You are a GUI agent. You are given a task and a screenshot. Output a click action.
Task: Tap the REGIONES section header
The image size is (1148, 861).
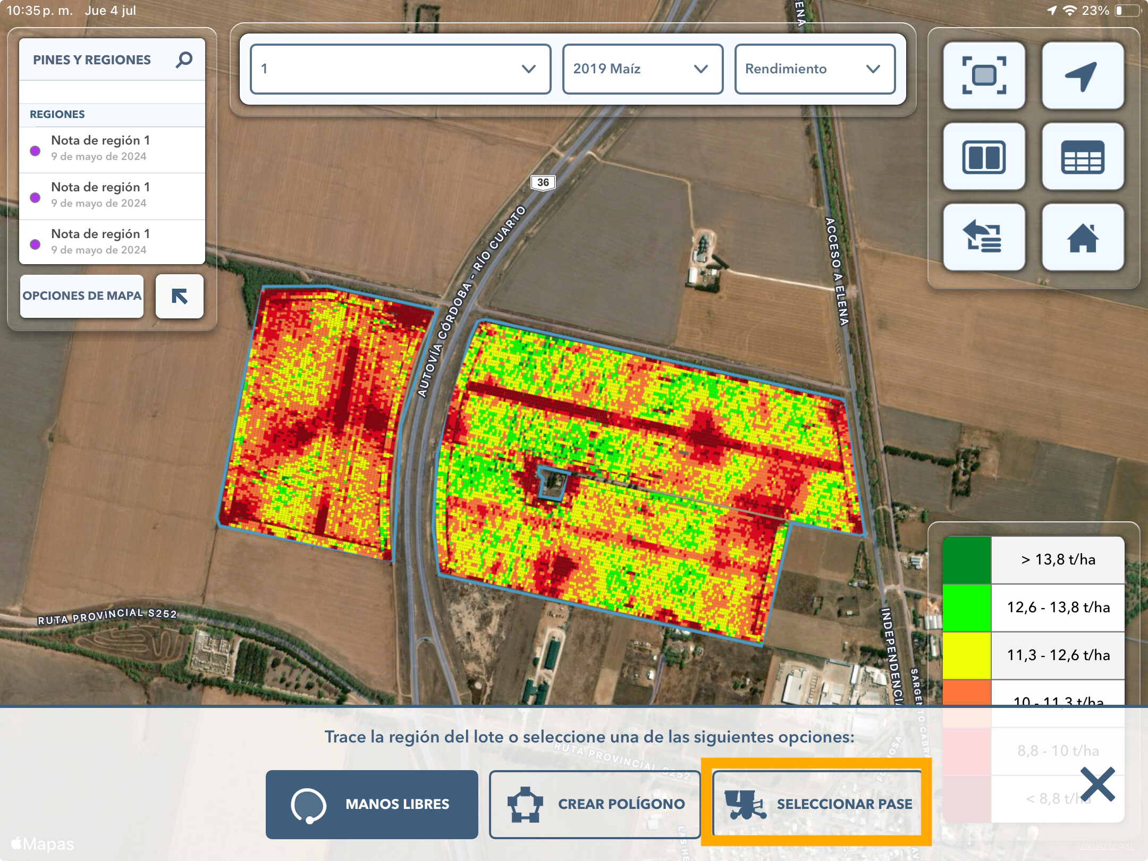coord(57,114)
